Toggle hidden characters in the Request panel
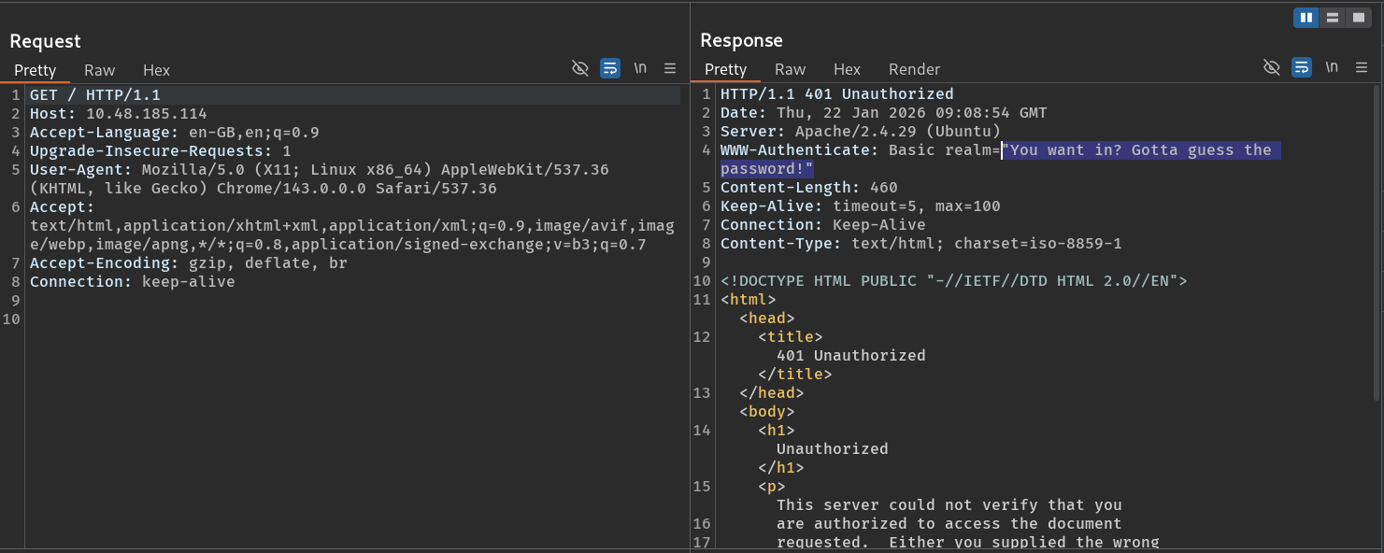 580,68
